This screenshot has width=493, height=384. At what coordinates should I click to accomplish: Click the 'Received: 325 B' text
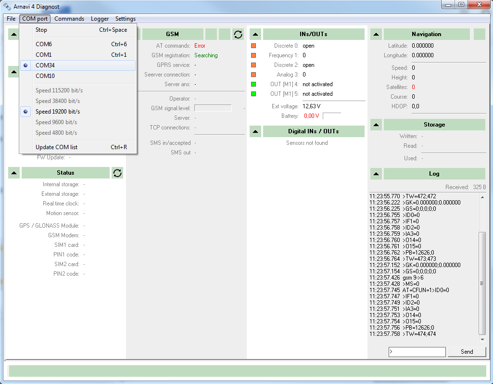point(466,187)
